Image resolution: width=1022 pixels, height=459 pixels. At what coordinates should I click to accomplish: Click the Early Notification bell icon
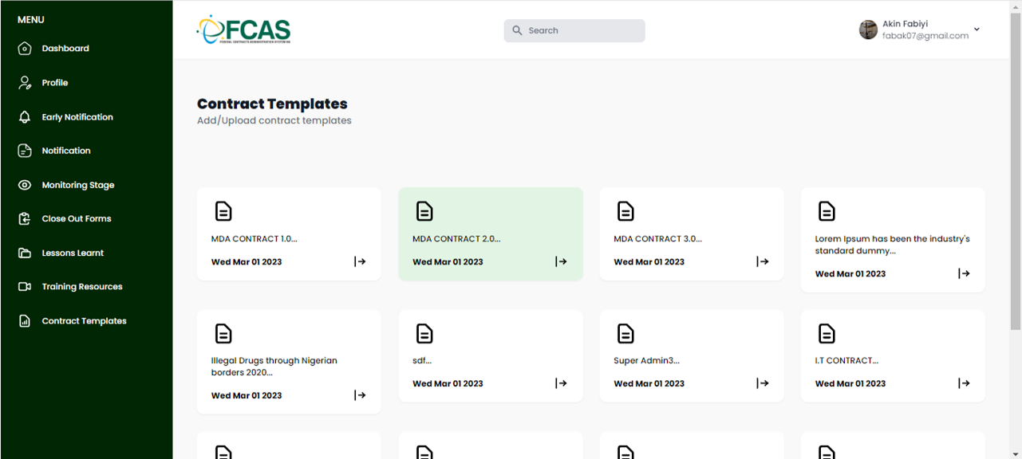pos(25,117)
